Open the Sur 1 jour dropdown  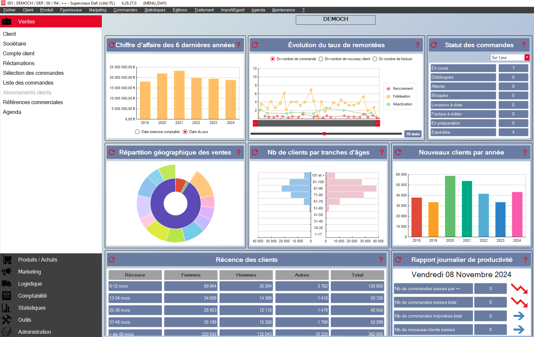(x=527, y=58)
